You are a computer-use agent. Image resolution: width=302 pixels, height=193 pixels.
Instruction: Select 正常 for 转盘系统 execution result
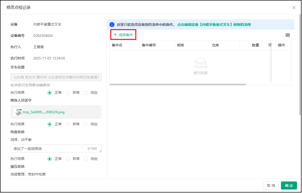coord(50,159)
